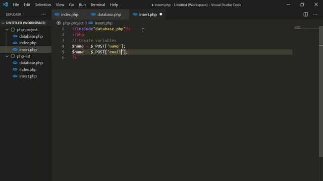
Task: Restore down the VS Code window
Action: tap(302, 5)
